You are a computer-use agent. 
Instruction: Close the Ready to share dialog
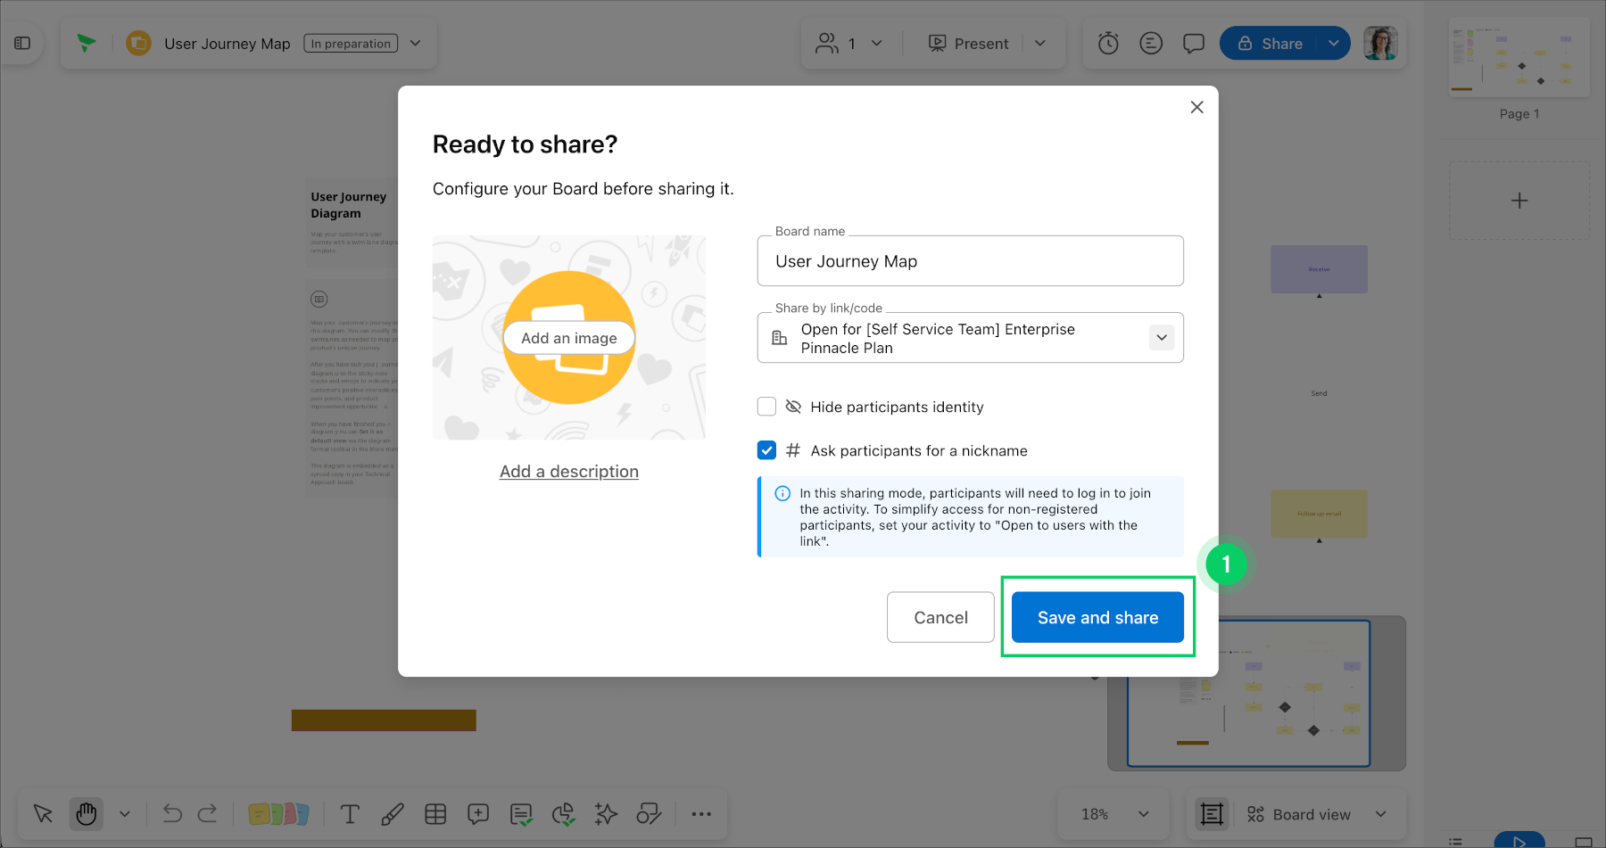click(x=1196, y=107)
